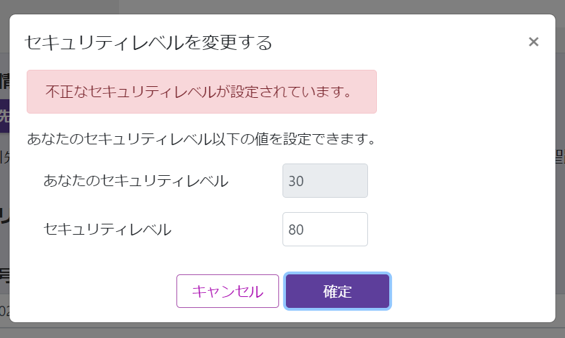
Task: Click the partially hidden 号 label at bottom left
Action: pyautogui.click(x=4, y=276)
